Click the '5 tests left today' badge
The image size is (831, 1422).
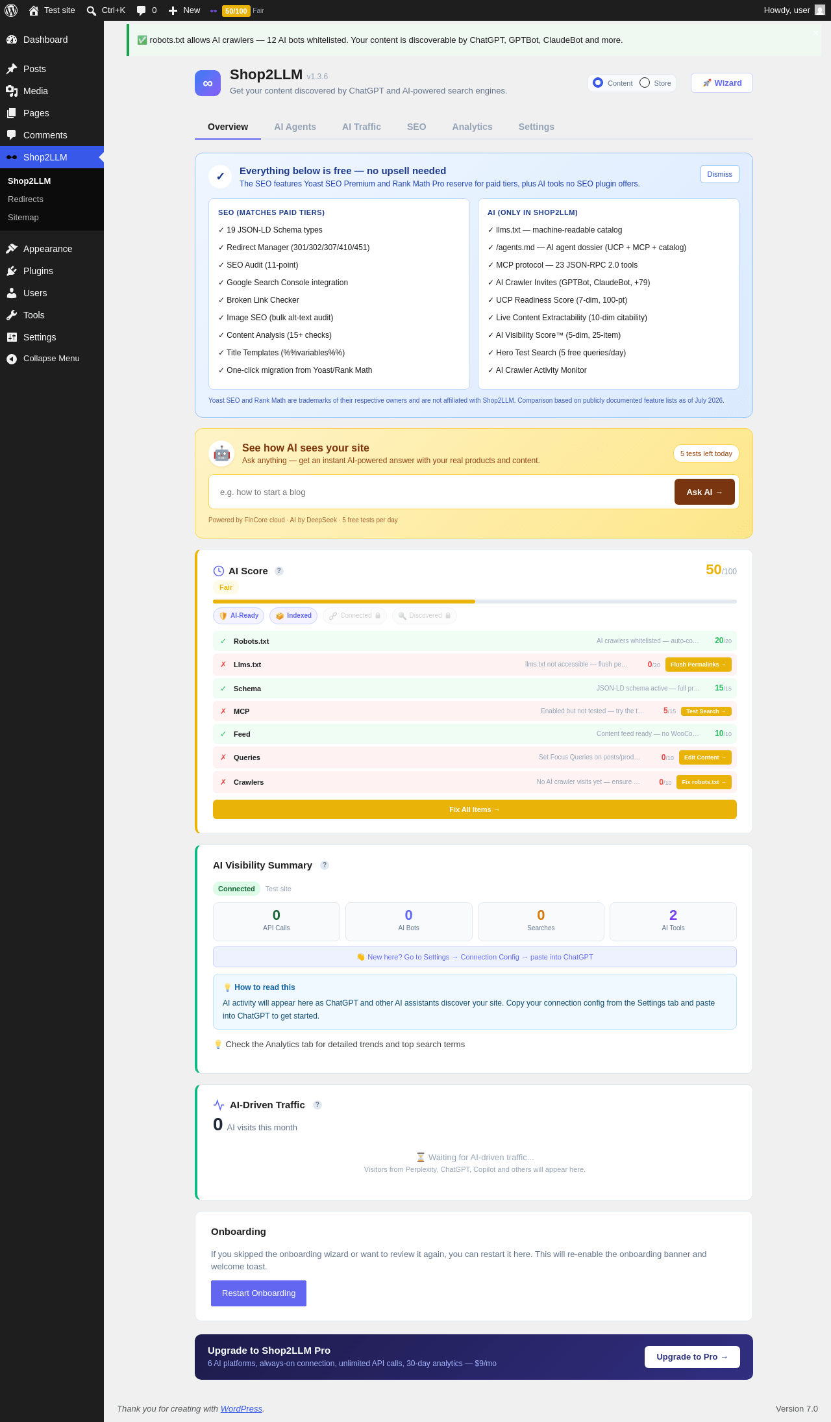(706, 453)
